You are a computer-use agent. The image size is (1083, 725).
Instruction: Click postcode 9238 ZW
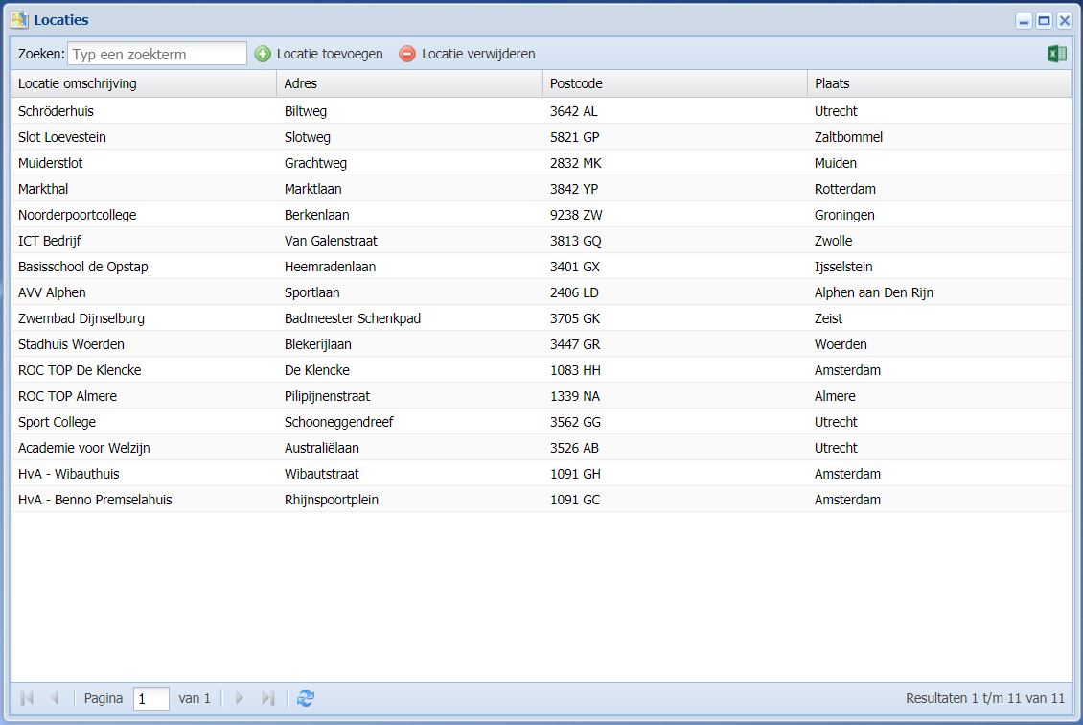576,215
